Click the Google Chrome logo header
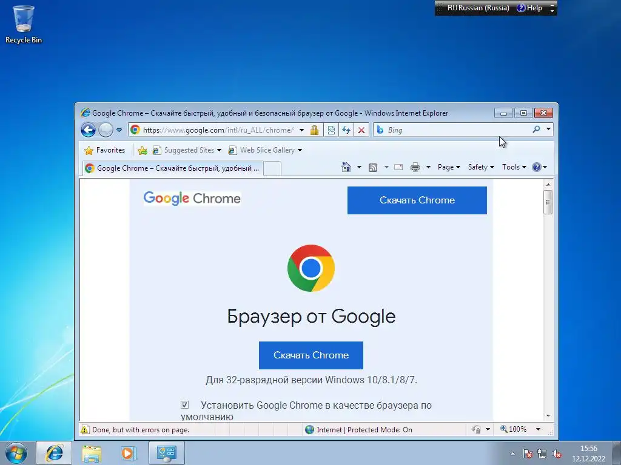The width and height of the screenshot is (621, 465). (x=192, y=198)
